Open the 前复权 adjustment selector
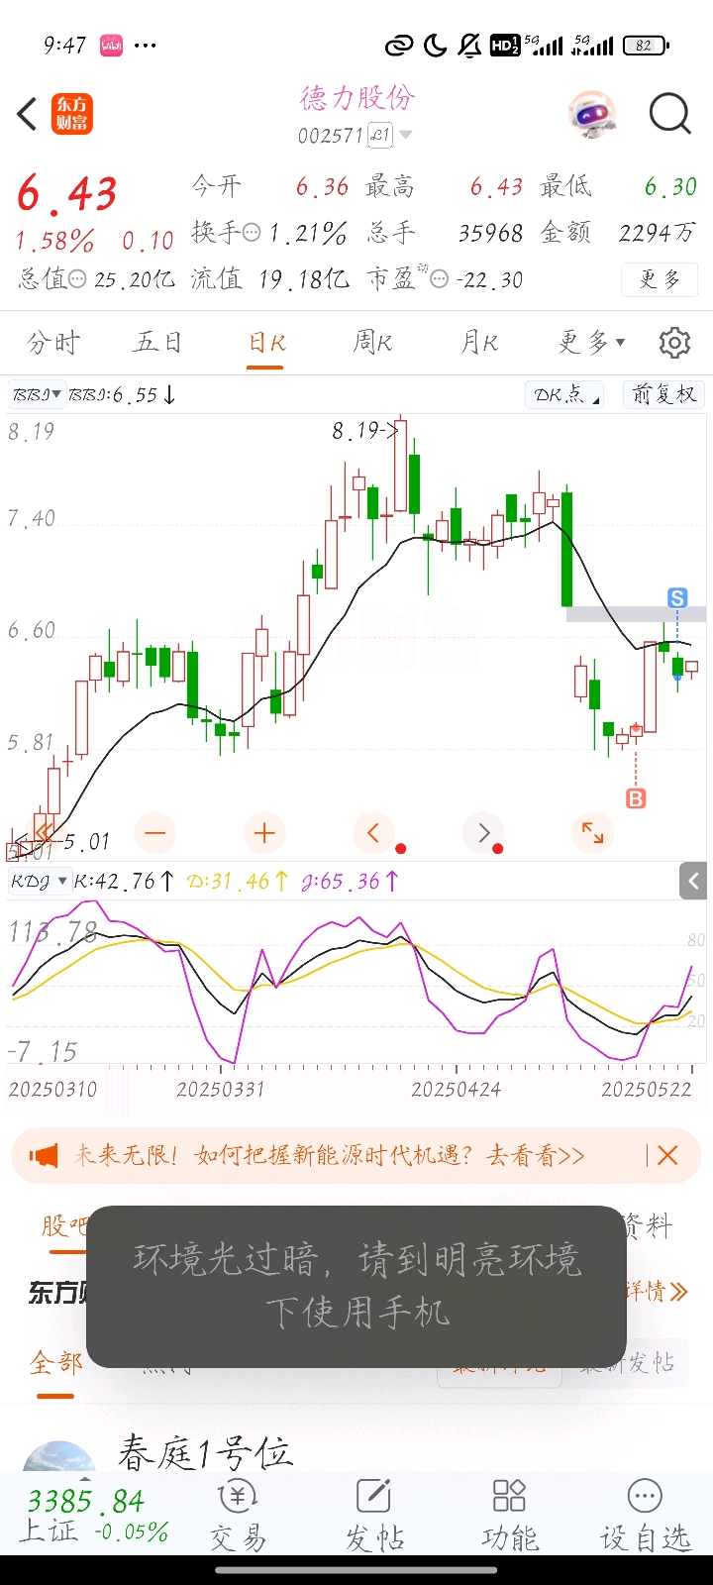Screen dimensions: 713x1585 coord(664,394)
